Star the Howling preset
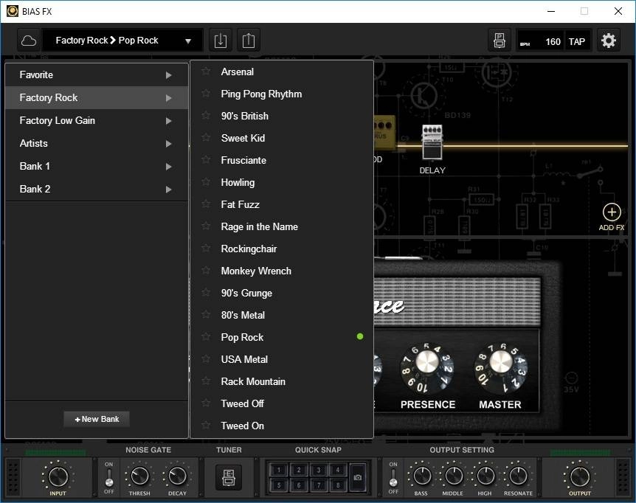The height and width of the screenshot is (503, 636). pos(206,182)
